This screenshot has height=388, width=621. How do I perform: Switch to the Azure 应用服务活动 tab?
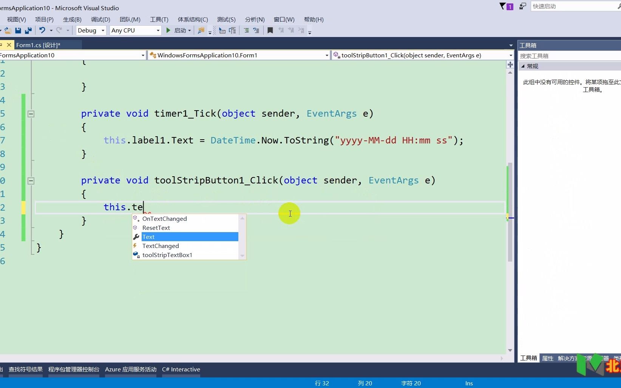pos(131,369)
